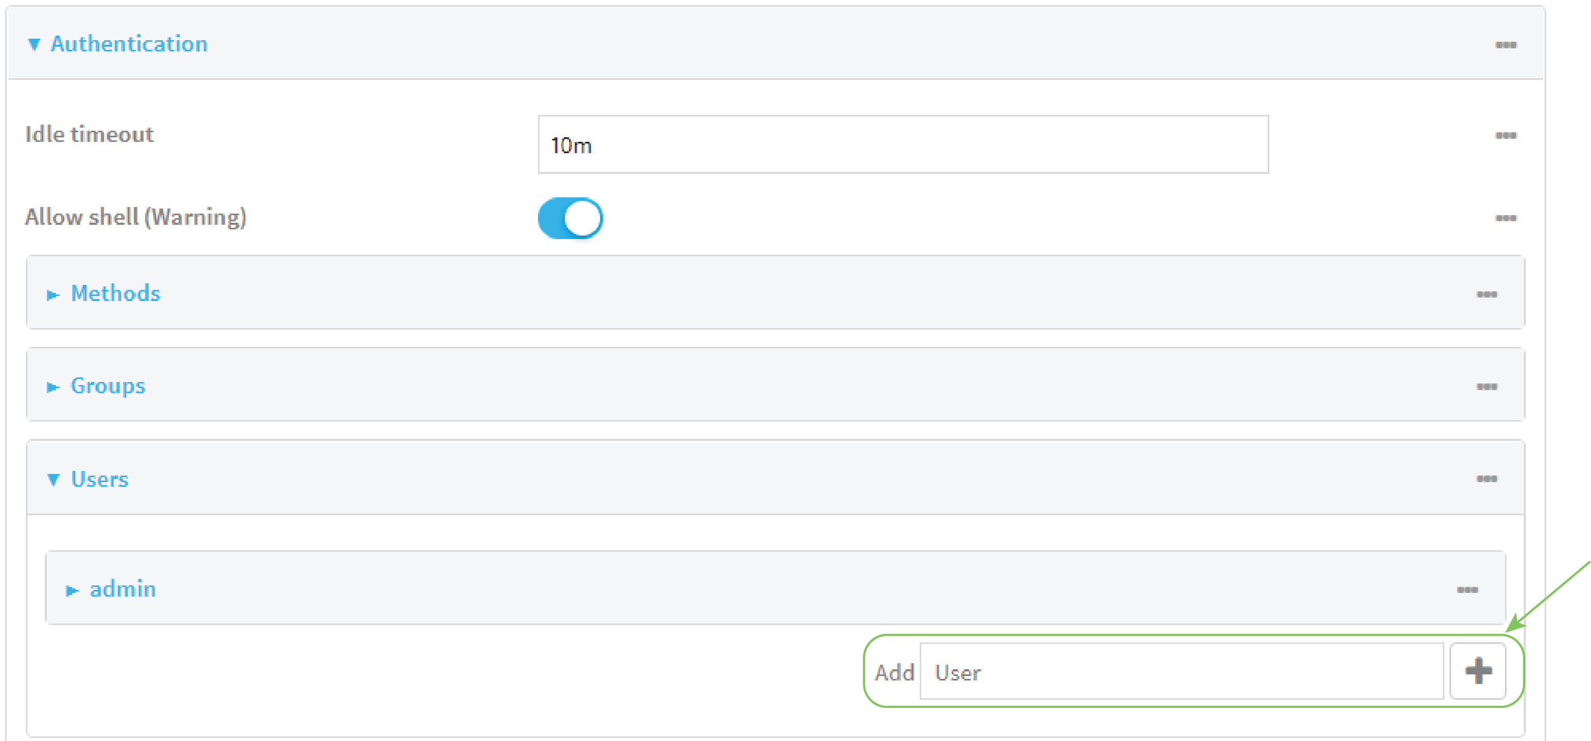Focus the Idle timeout input field

903,144
